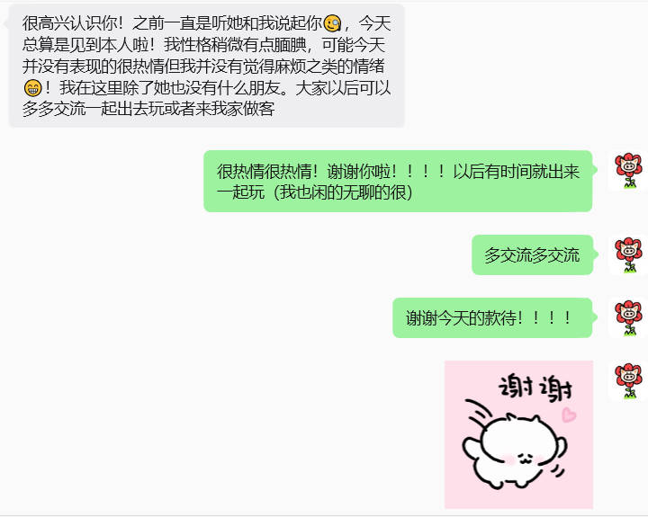Screen dimensions: 648x517
Task: Click the grinning emoji in gray message
Action: coord(32,88)
